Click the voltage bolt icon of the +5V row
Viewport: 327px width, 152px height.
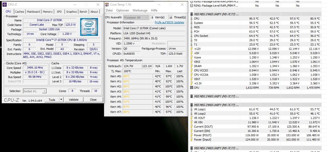192,53
